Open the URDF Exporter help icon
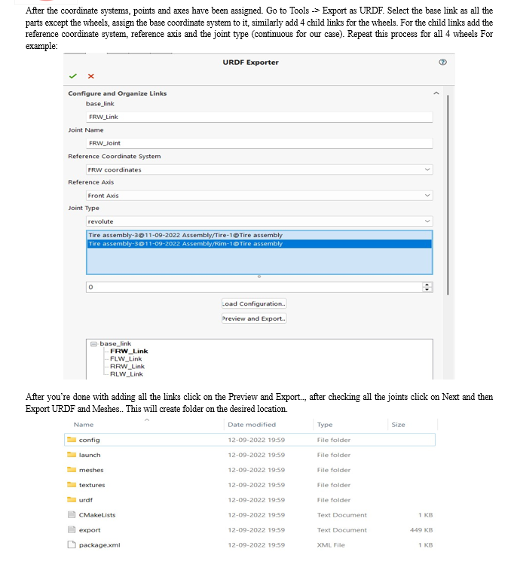Screen dimensions: 514x564 [x=442, y=62]
